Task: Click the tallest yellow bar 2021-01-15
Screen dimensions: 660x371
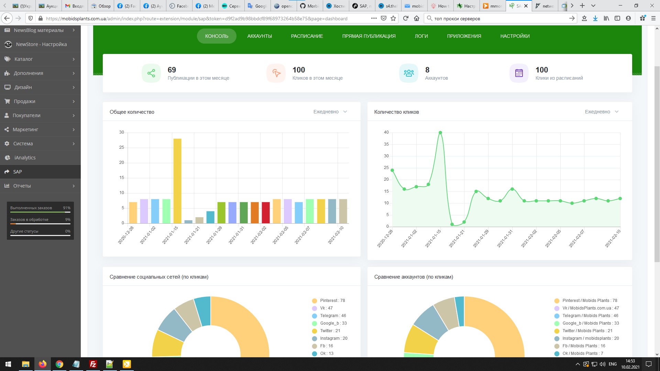Action: pos(177,181)
